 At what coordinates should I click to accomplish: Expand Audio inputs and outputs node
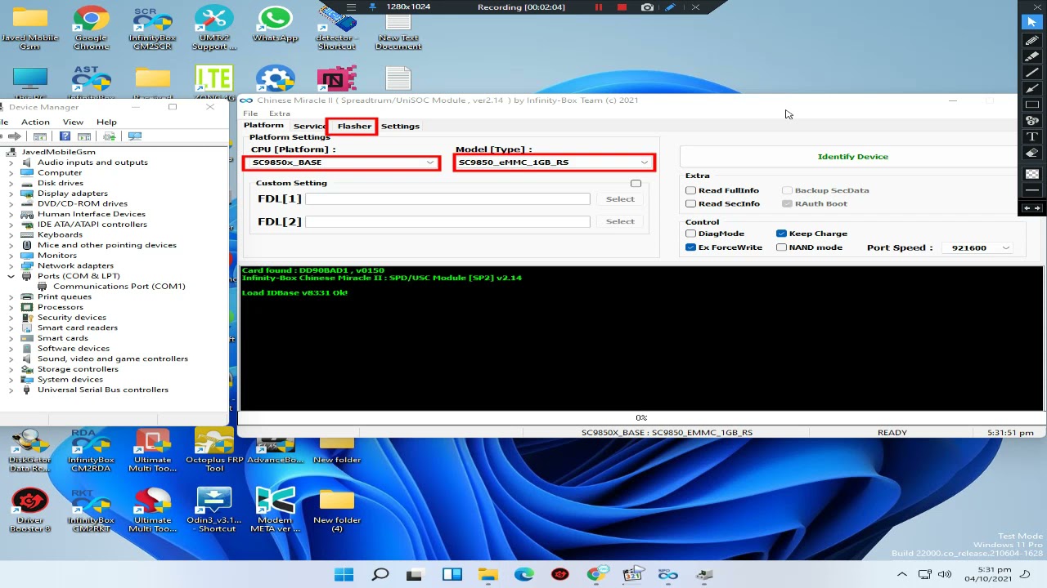(11, 163)
